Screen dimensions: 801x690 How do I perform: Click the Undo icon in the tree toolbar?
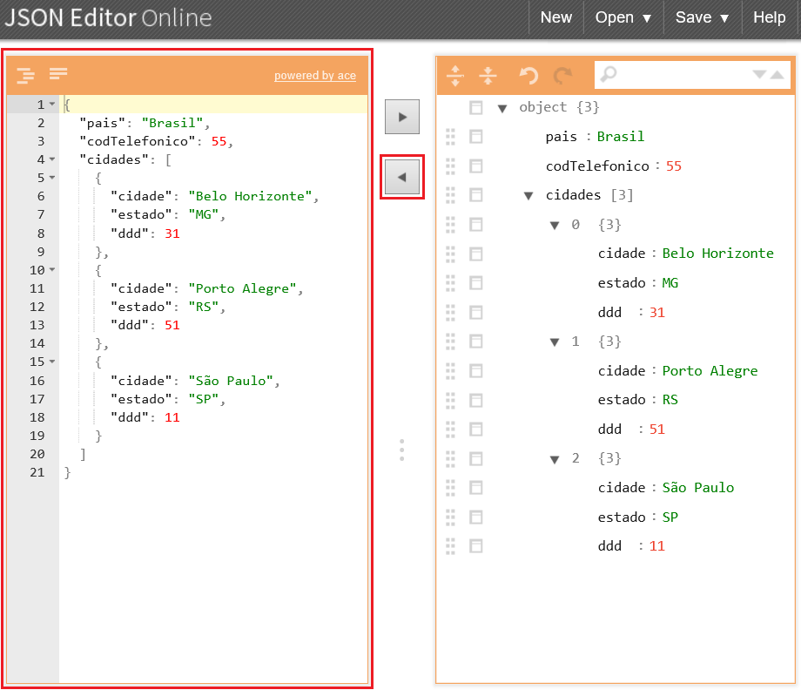click(x=527, y=77)
